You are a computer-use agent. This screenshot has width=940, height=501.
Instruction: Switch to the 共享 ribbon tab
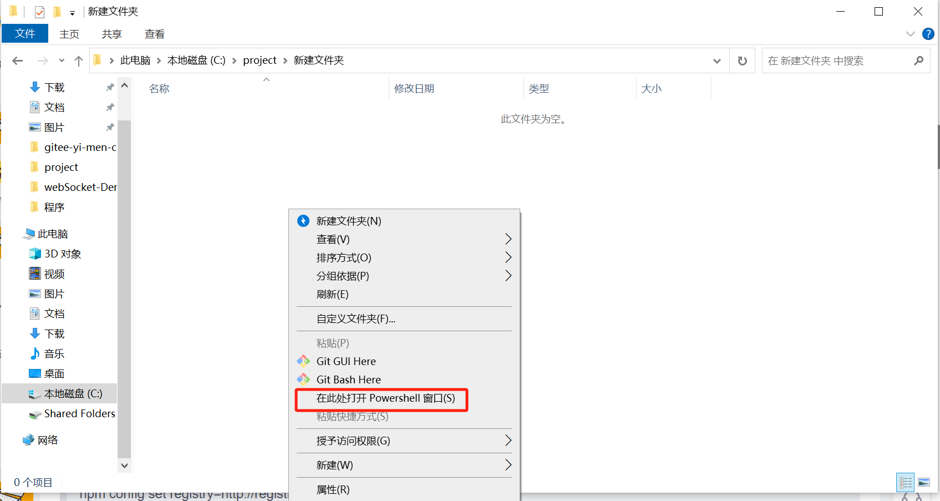pos(111,34)
